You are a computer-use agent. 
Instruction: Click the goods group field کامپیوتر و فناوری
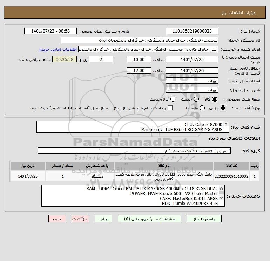point(134,151)
